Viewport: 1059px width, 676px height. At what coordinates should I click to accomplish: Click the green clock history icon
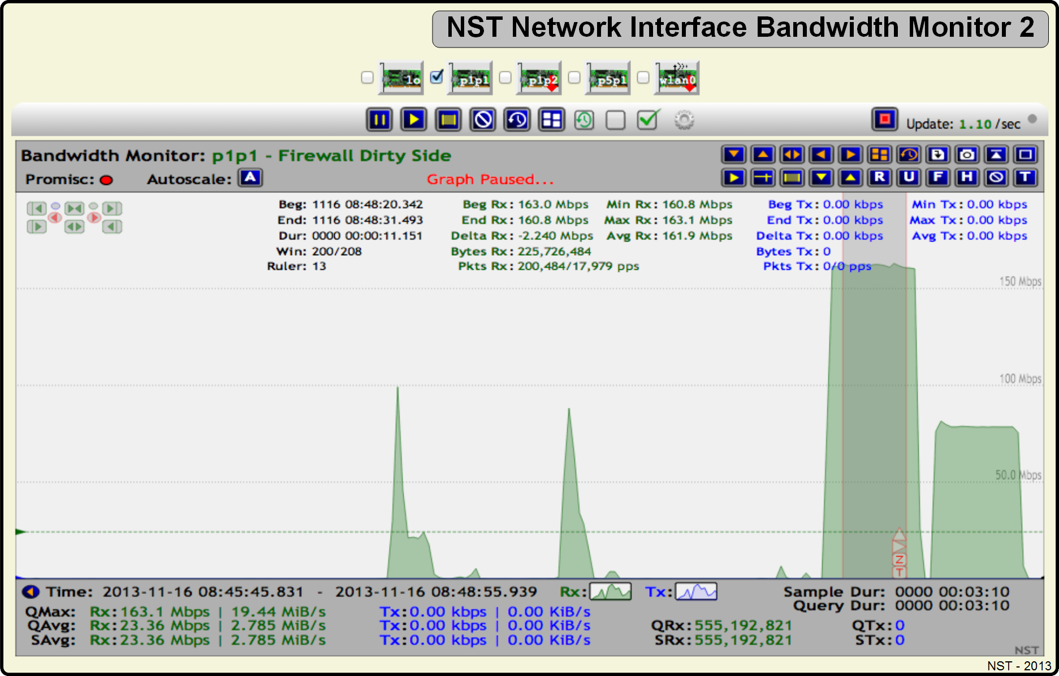click(584, 120)
